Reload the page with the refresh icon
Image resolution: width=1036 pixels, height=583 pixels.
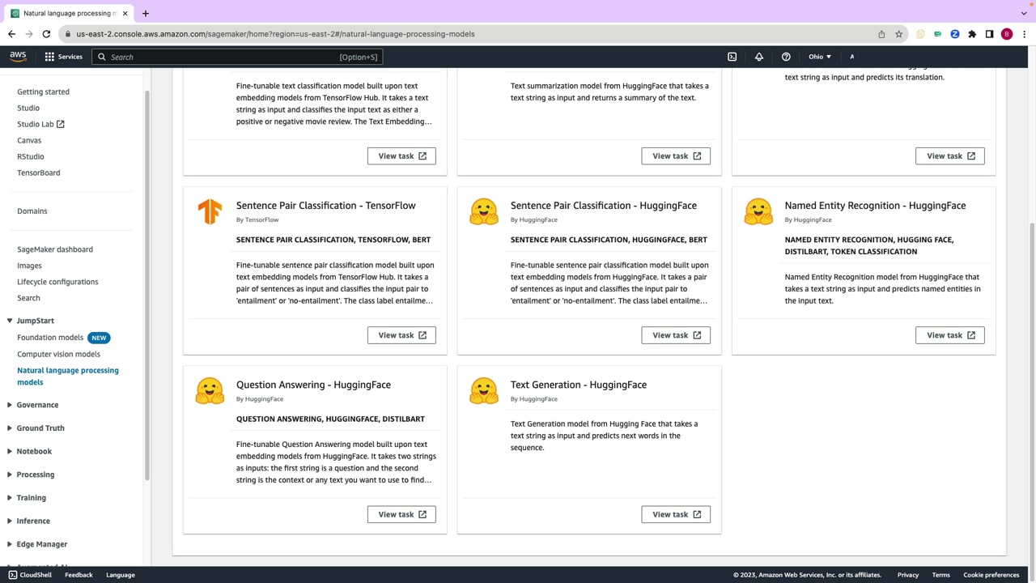[x=46, y=34]
